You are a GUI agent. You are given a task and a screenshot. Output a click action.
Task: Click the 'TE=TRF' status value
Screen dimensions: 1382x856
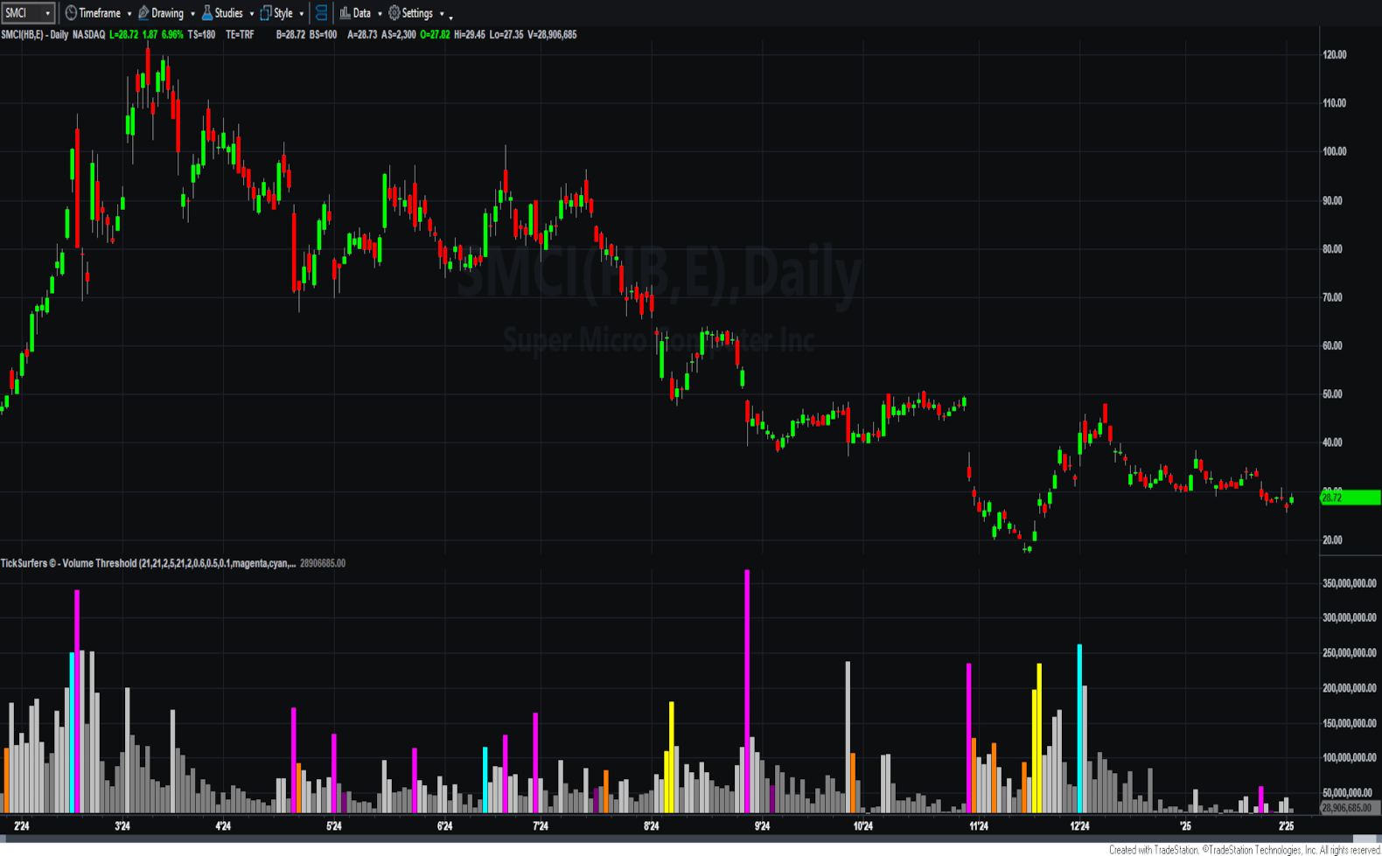tap(240, 35)
